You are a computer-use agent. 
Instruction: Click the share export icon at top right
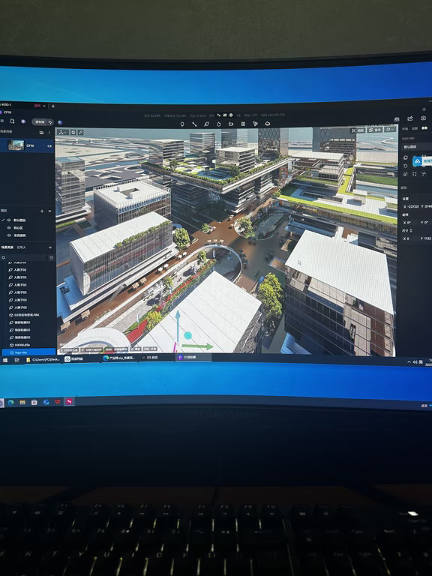point(410,118)
